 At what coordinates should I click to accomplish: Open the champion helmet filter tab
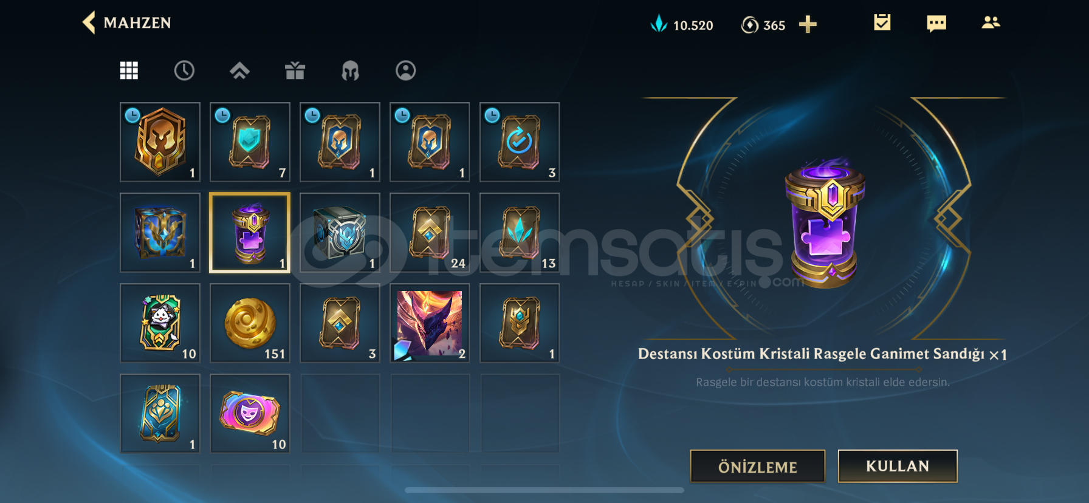pos(350,70)
